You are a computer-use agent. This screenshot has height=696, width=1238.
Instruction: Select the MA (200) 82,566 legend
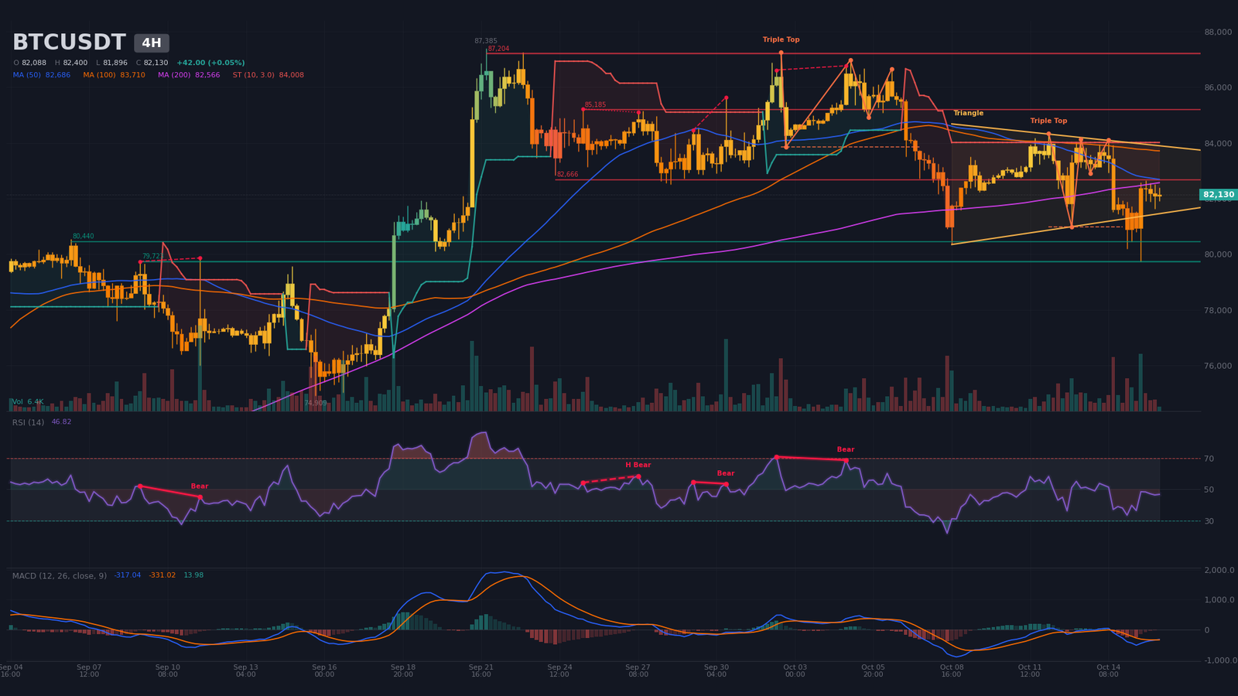[189, 75]
